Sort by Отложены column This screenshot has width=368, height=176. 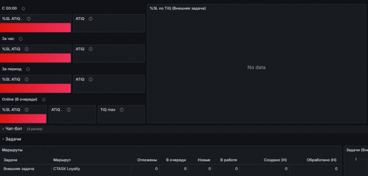[147, 160]
